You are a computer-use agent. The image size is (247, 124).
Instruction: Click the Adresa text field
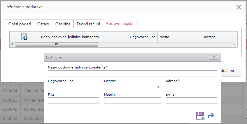click(x=191, y=87)
